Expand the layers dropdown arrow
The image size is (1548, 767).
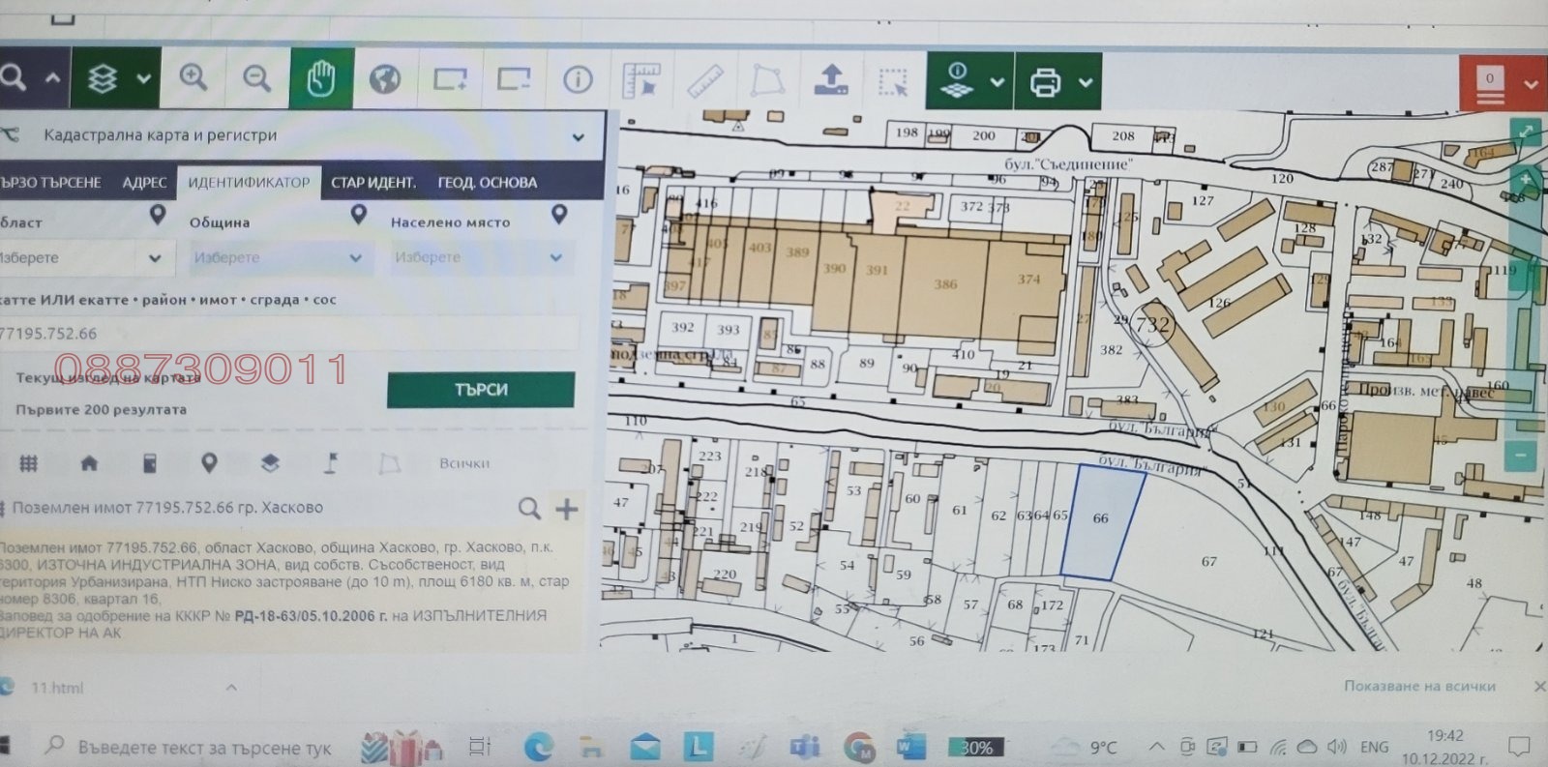pos(144,79)
